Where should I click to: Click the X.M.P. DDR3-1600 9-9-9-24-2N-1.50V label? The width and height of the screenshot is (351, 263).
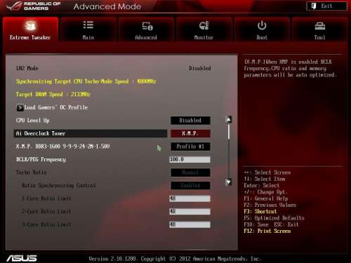(x=62, y=147)
